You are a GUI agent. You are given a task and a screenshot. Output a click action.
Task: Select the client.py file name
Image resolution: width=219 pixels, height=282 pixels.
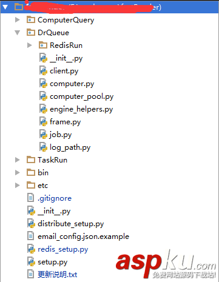click(x=64, y=71)
